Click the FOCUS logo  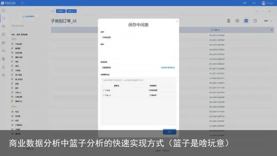point(8,3)
